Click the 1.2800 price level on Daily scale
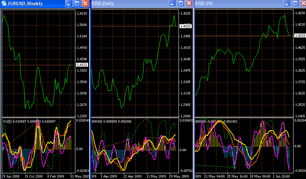The image size is (306, 179). [185, 116]
